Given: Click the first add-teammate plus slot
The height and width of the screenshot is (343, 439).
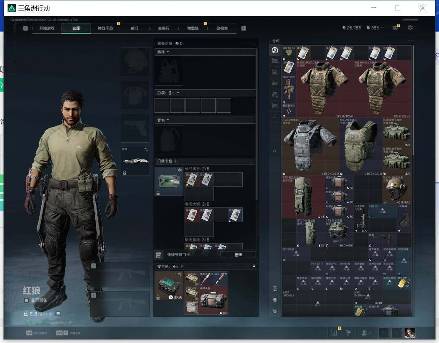Looking at the screenshot, I should (383, 333).
